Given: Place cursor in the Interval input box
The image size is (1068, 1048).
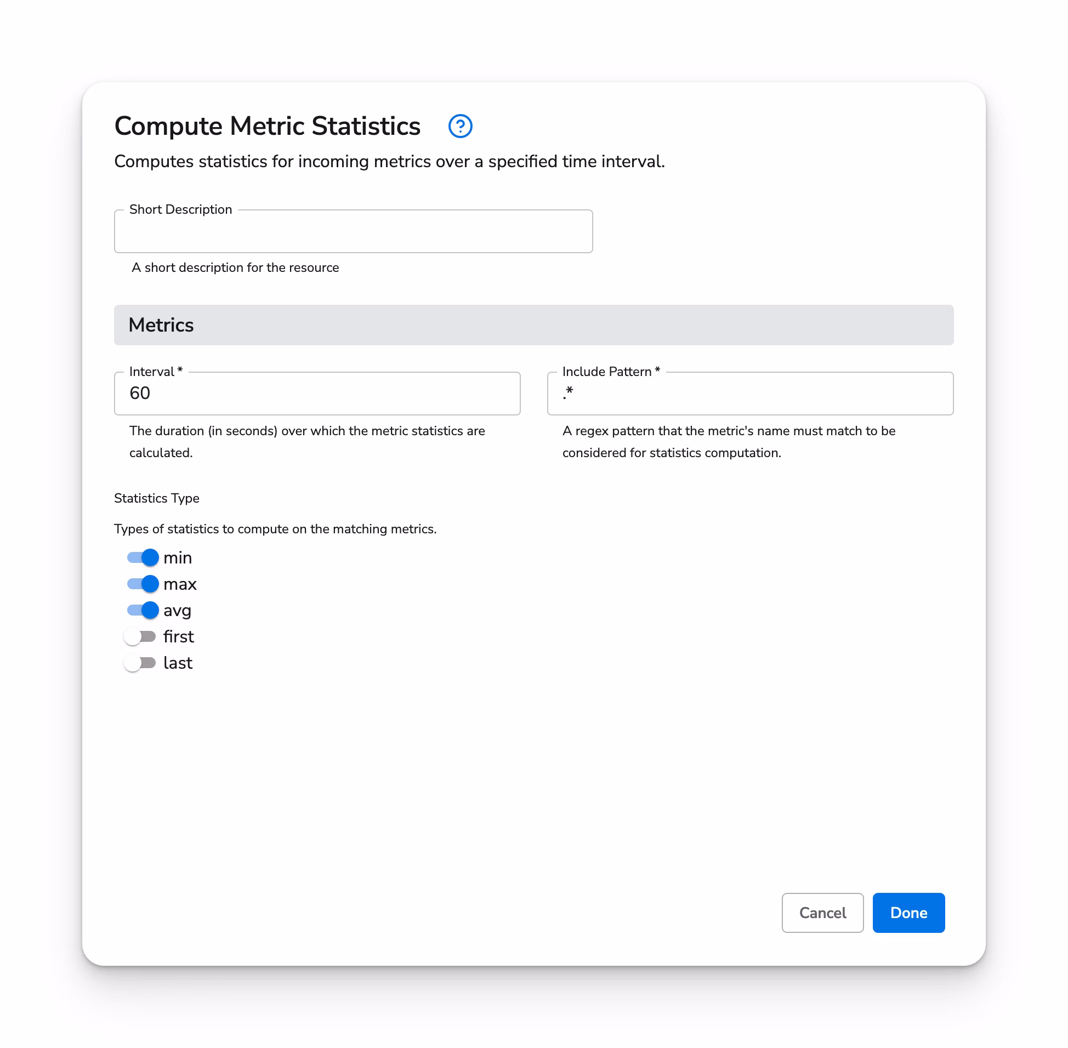Looking at the screenshot, I should point(317,394).
